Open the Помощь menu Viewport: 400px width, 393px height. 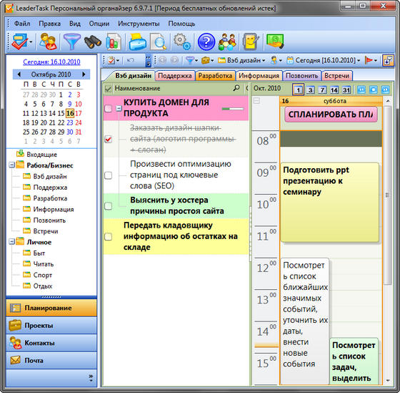(x=181, y=24)
